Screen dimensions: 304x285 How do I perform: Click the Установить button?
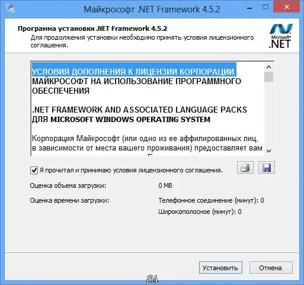(x=220, y=268)
